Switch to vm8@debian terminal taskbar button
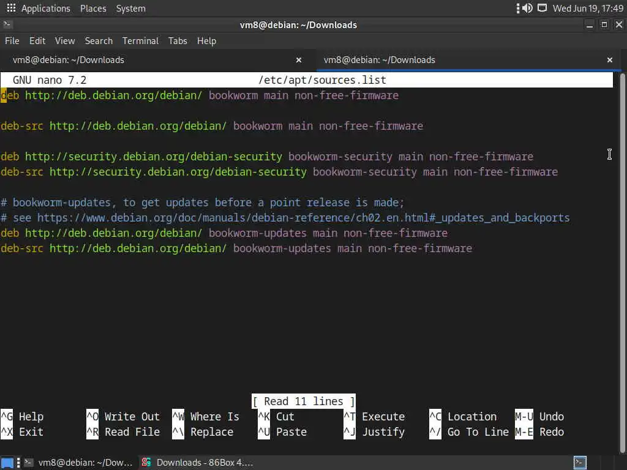 click(78, 463)
